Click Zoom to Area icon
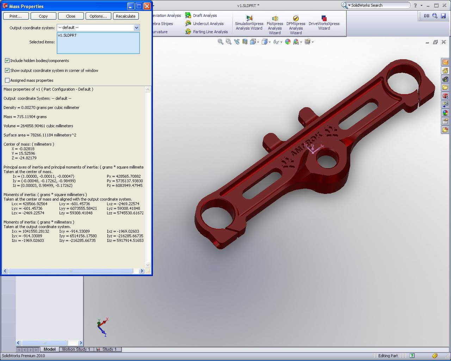 [228, 42]
